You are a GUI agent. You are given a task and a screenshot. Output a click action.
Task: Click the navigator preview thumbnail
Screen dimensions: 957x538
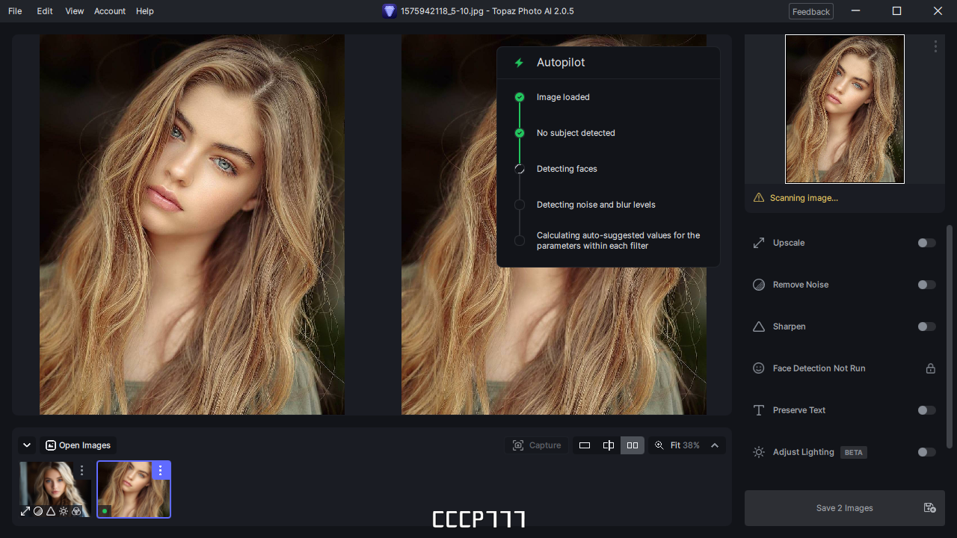point(845,109)
